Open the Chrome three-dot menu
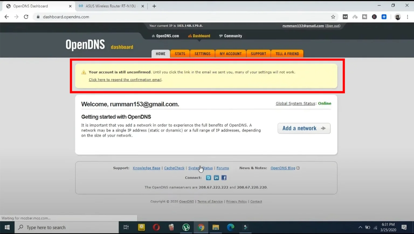Viewport: 414px width, 234px height. pyautogui.click(x=408, y=17)
